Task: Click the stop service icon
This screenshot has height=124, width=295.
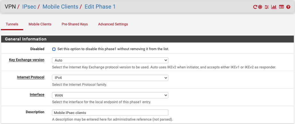Action: tap(260, 7)
